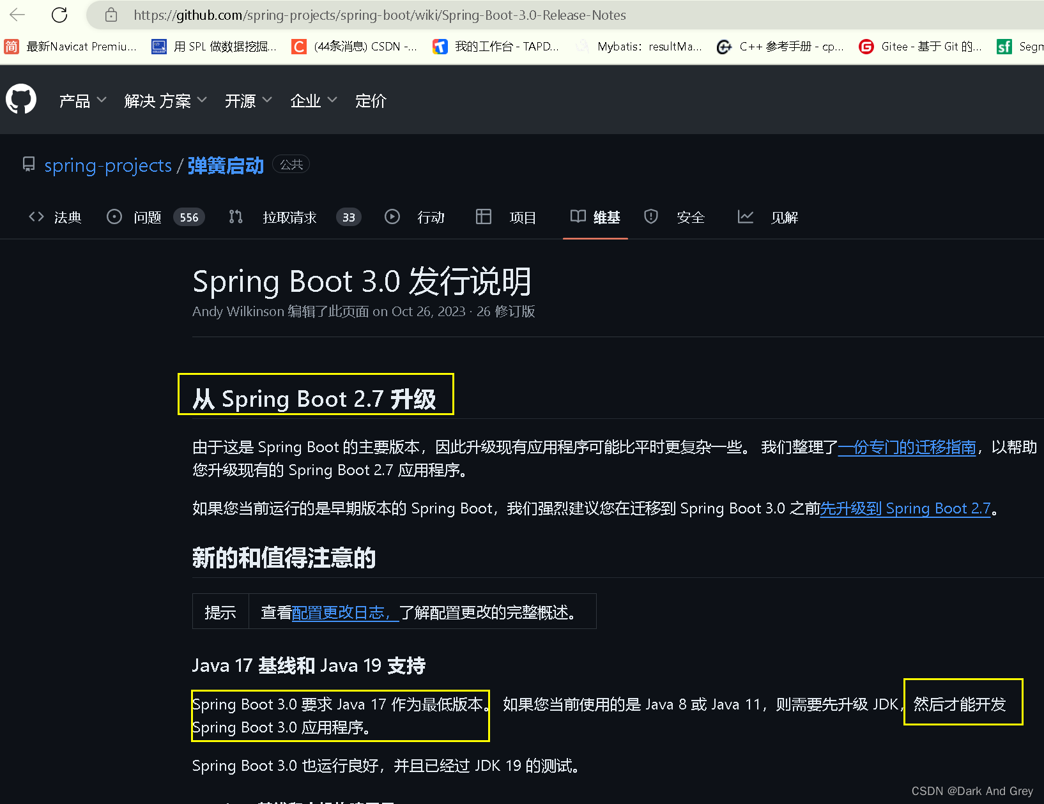This screenshot has height=804, width=1044.
Task: Click the repository icon beside spring-projects
Action: pyautogui.click(x=29, y=164)
